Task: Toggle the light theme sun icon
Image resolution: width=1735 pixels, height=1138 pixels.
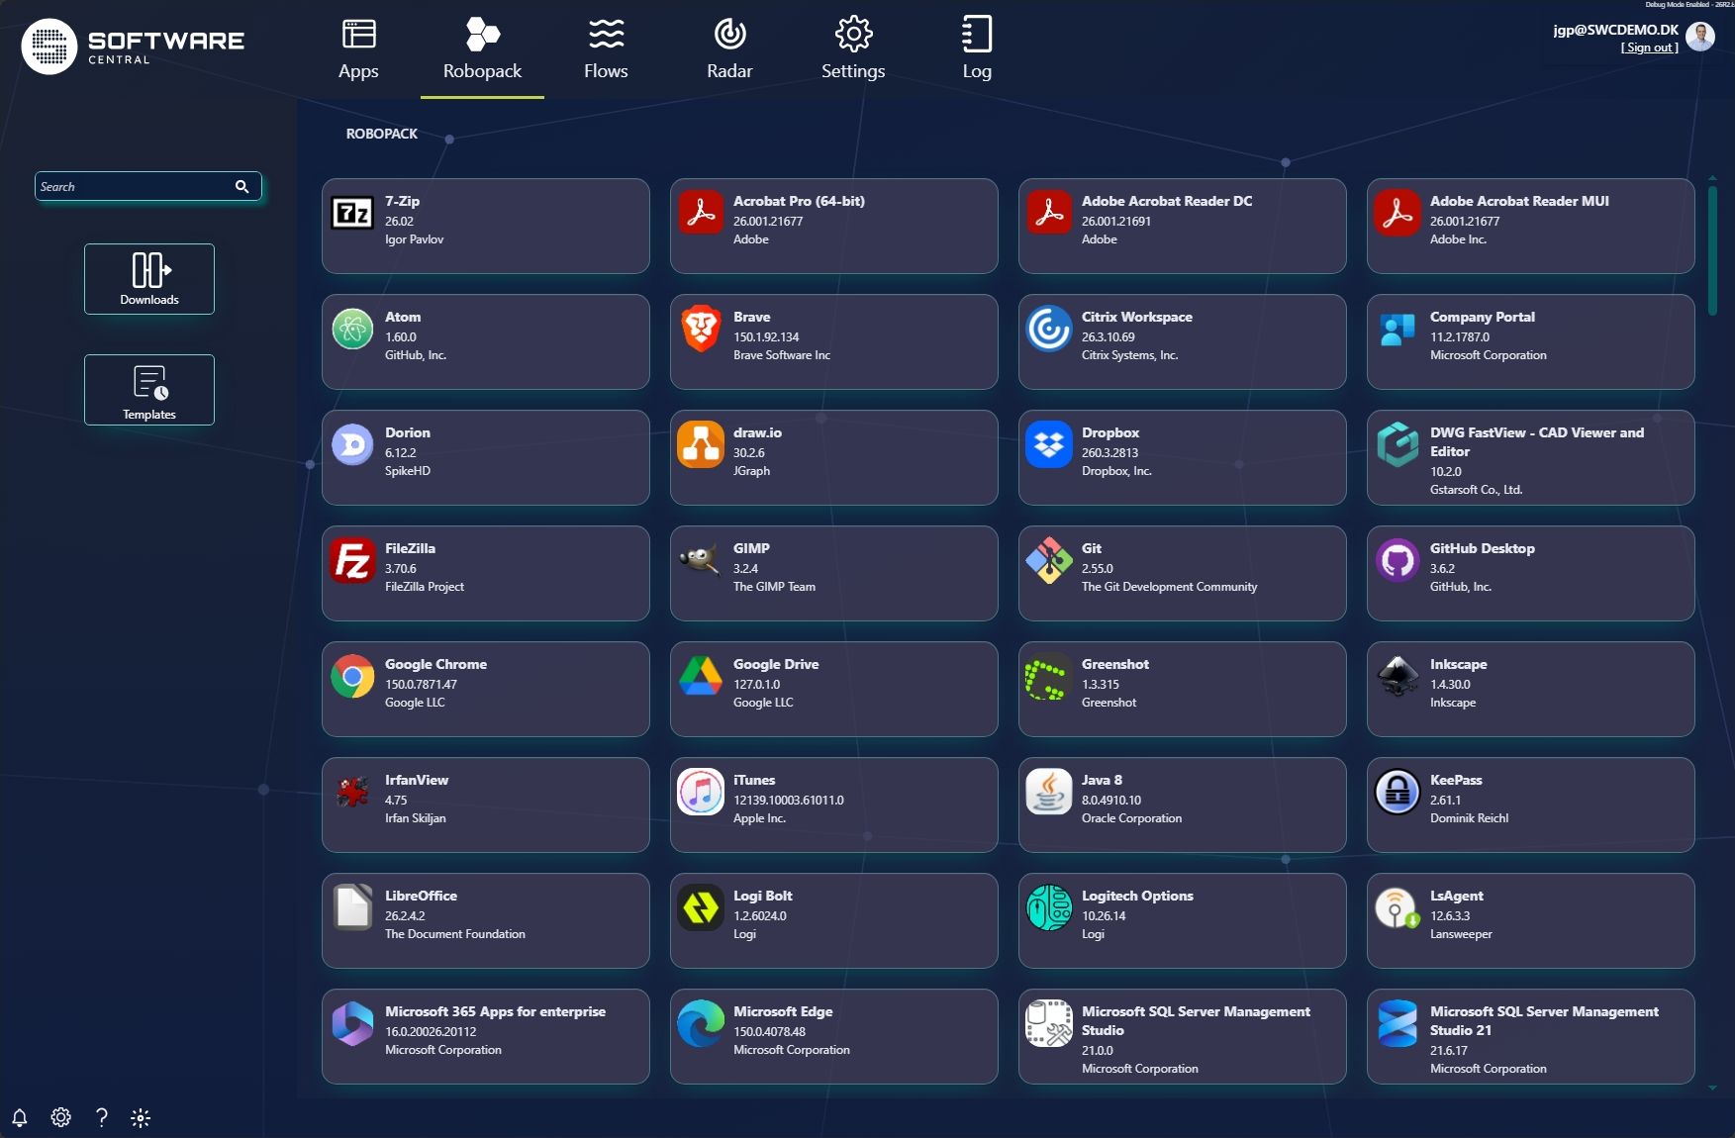Action: [x=141, y=1118]
